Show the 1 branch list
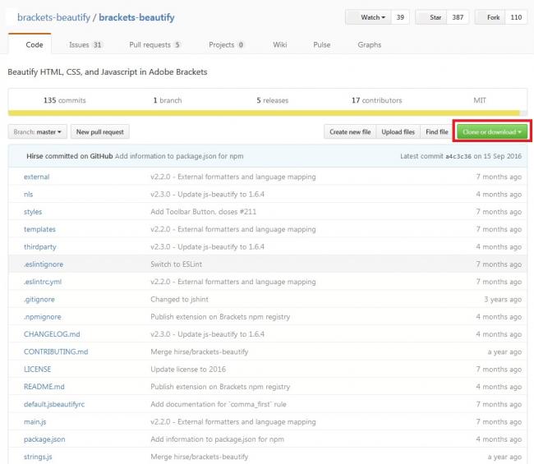Image resolution: width=534 pixels, height=464 pixels. click(168, 100)
